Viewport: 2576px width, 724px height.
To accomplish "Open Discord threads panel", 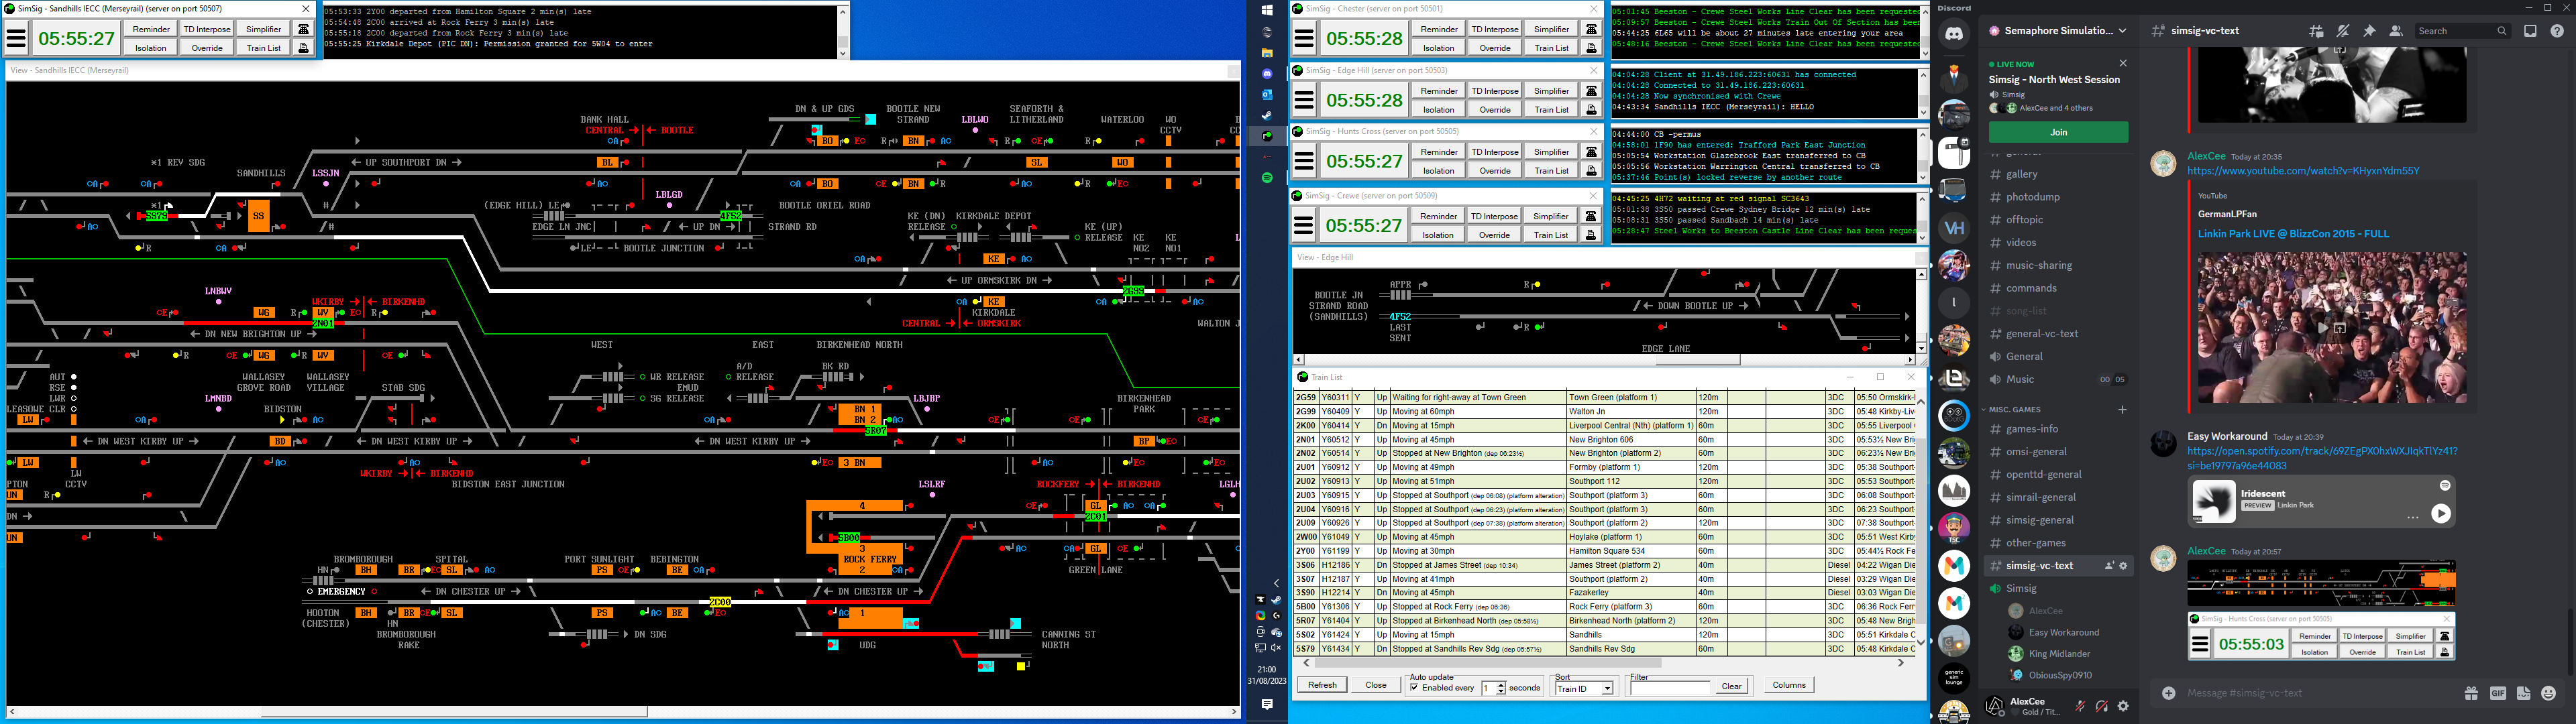I will click(2316, 31).
